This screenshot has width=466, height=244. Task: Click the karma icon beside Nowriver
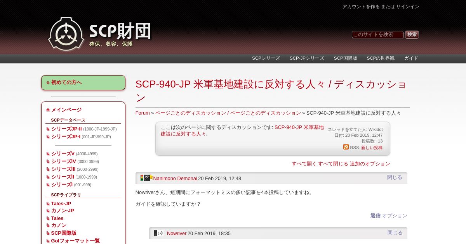(155, 233)
